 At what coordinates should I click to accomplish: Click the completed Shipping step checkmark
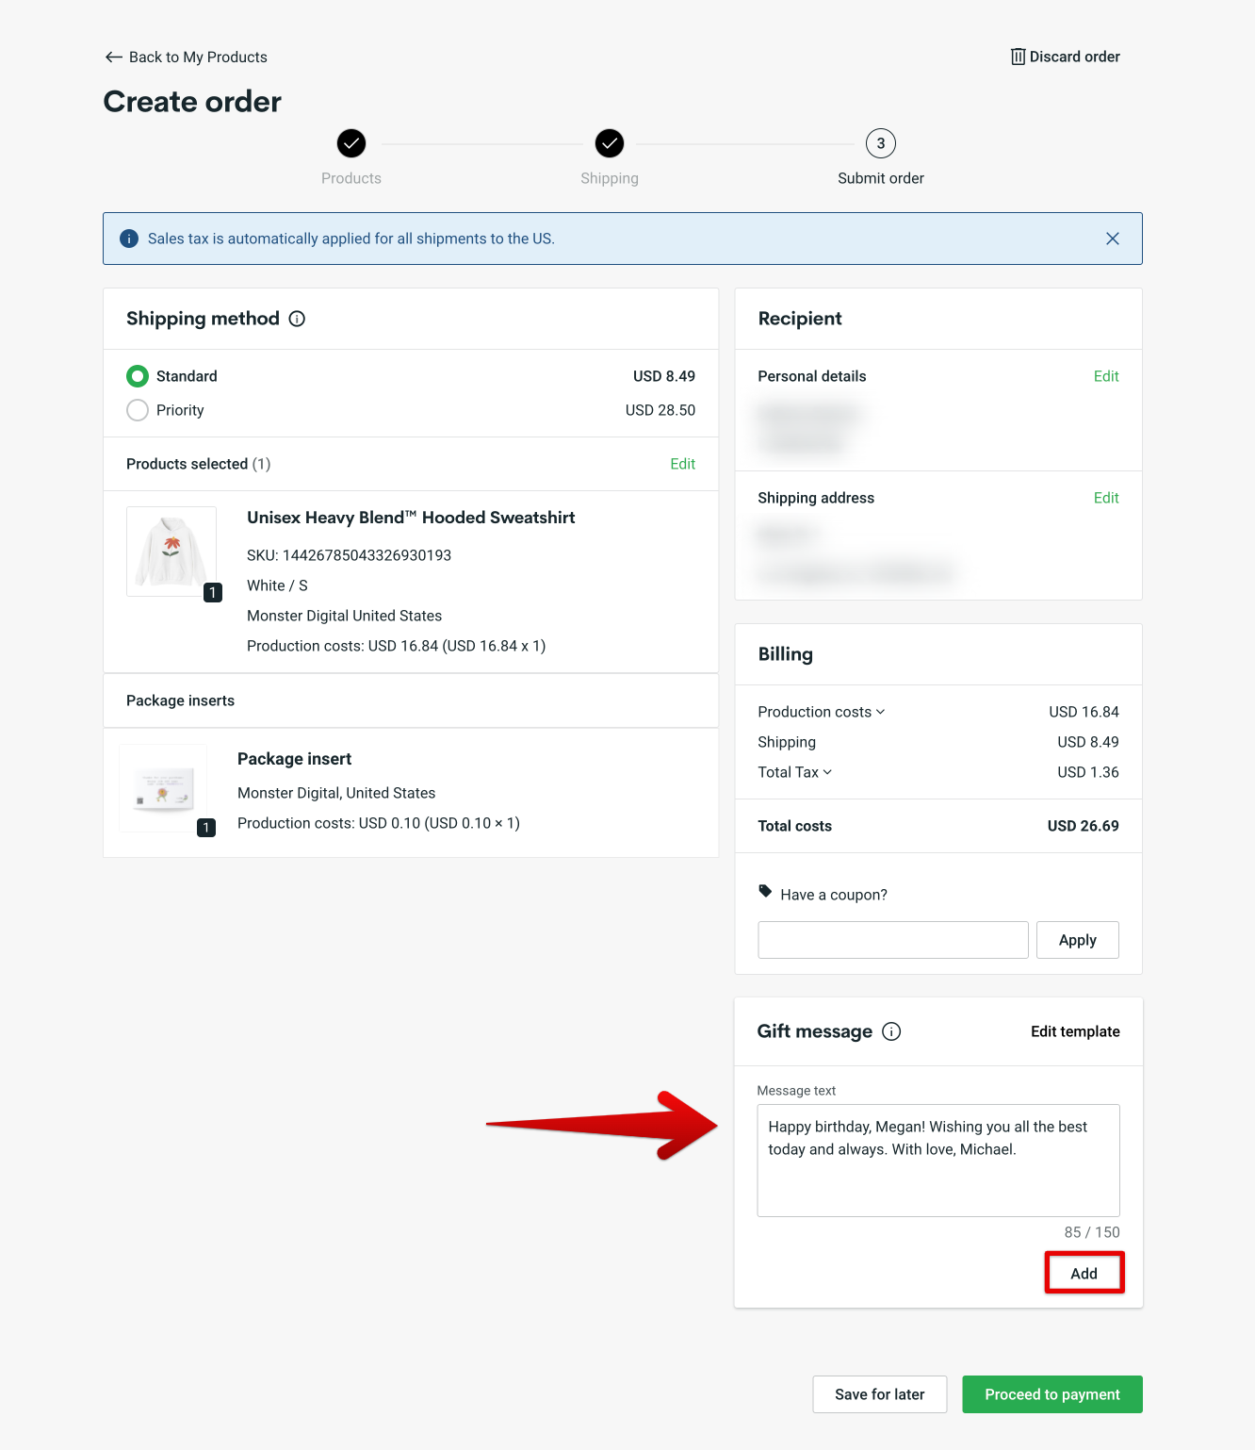(x=609, y=144)
